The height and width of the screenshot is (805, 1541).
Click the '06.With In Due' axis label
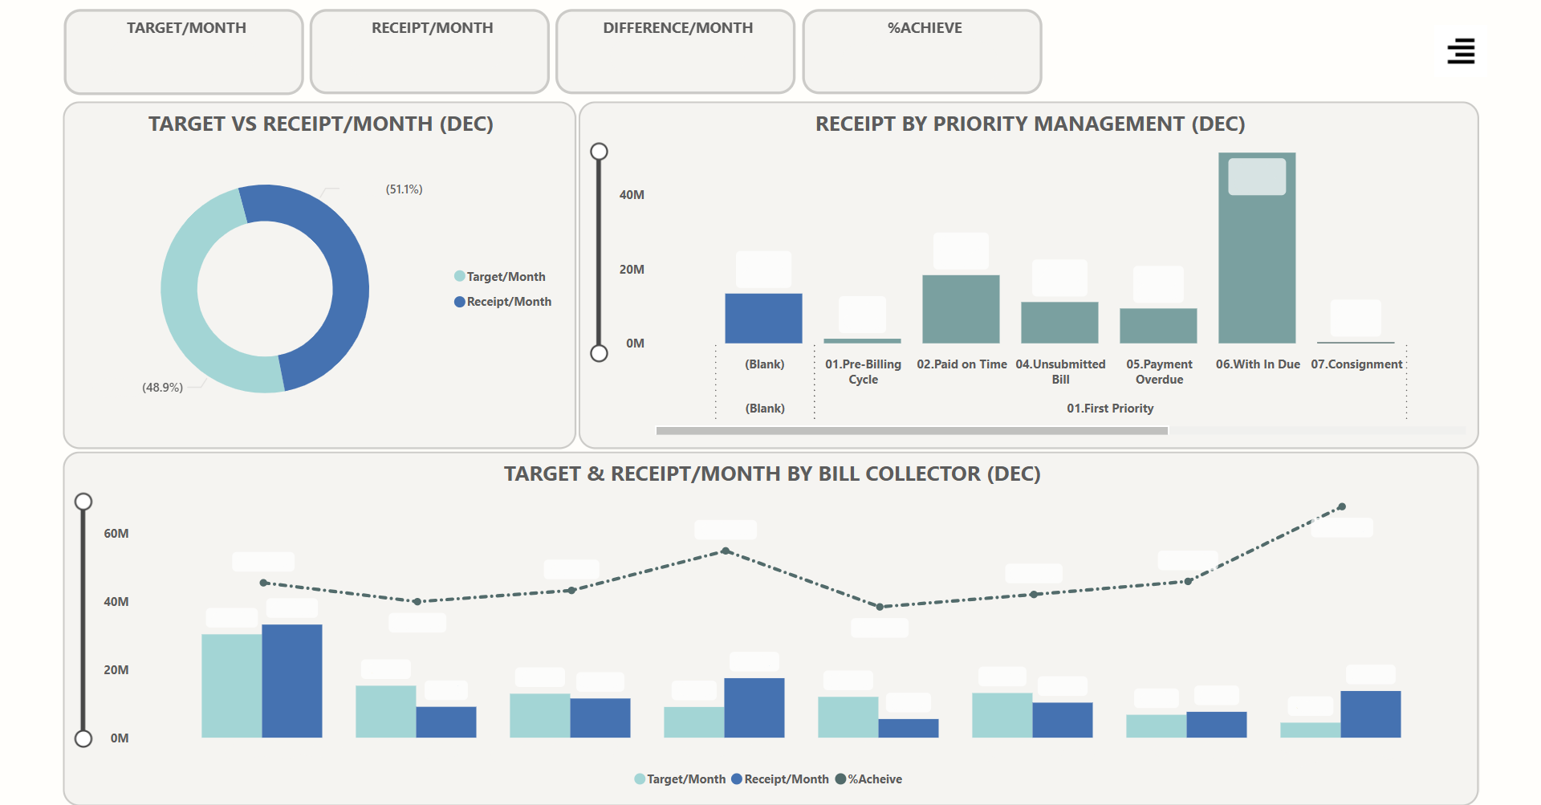1258,364
